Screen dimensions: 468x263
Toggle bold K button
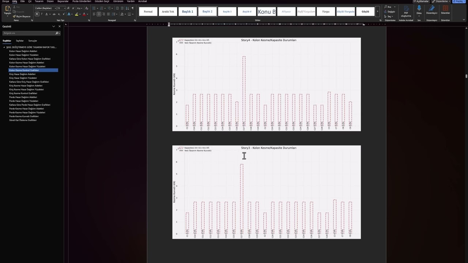point(37,14)
